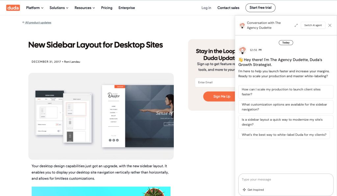The image size is (337, 196).
Task: Click the Type your message chat input
Action: point(286,180)
